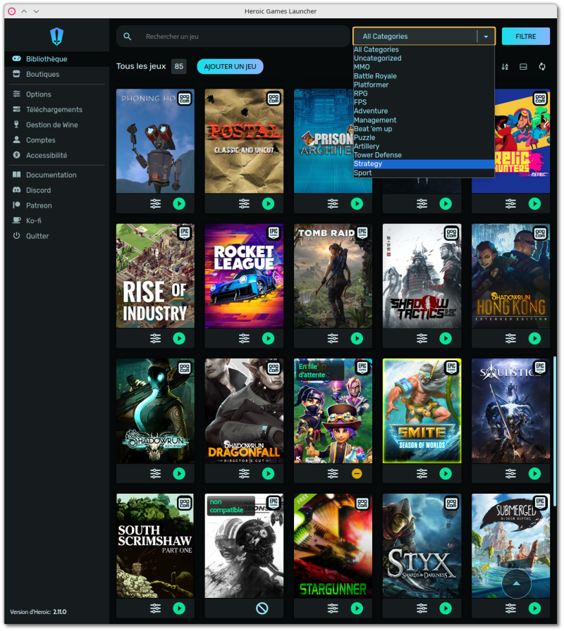
Task: Click the library vertical scrollbar
Action: pyautogui.click(x=554, y=432)
